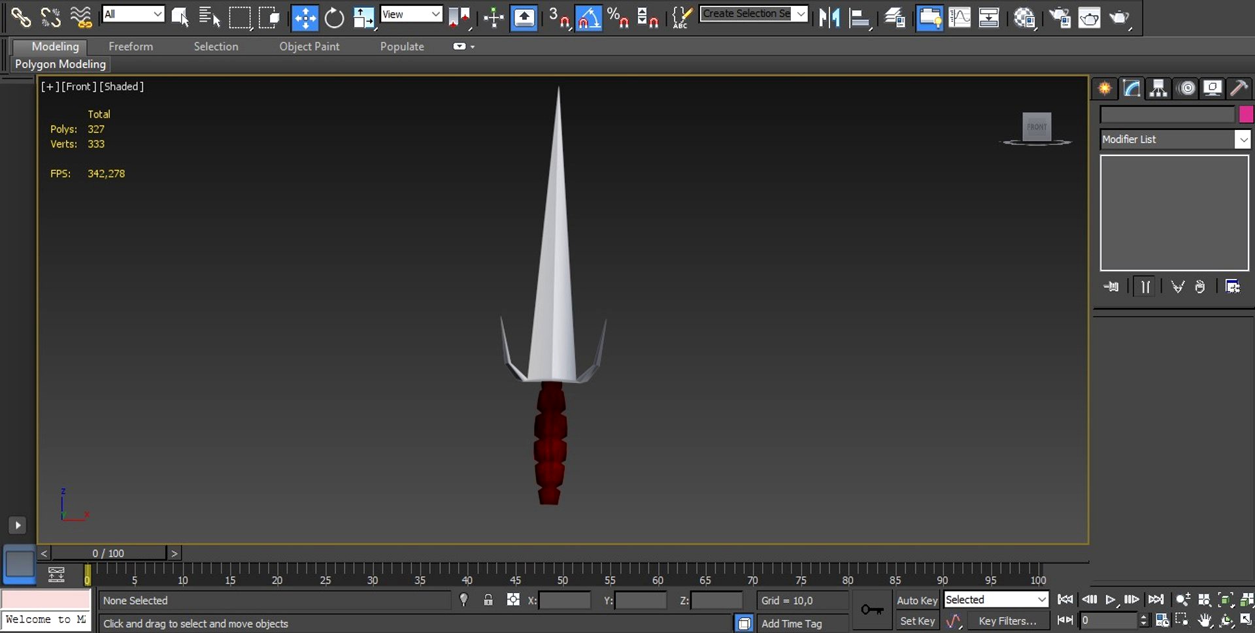
Task: Click the Add Time Tag field
Action: (803, 624)
